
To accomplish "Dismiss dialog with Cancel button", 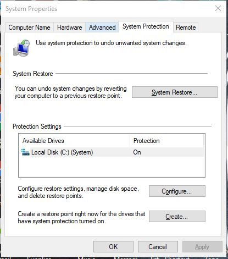I will point(158,247).
